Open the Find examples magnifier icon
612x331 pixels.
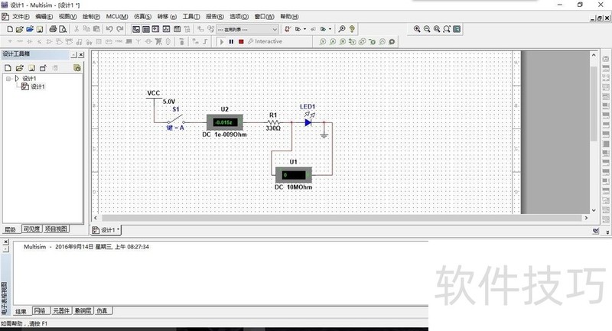coord(342,29)
